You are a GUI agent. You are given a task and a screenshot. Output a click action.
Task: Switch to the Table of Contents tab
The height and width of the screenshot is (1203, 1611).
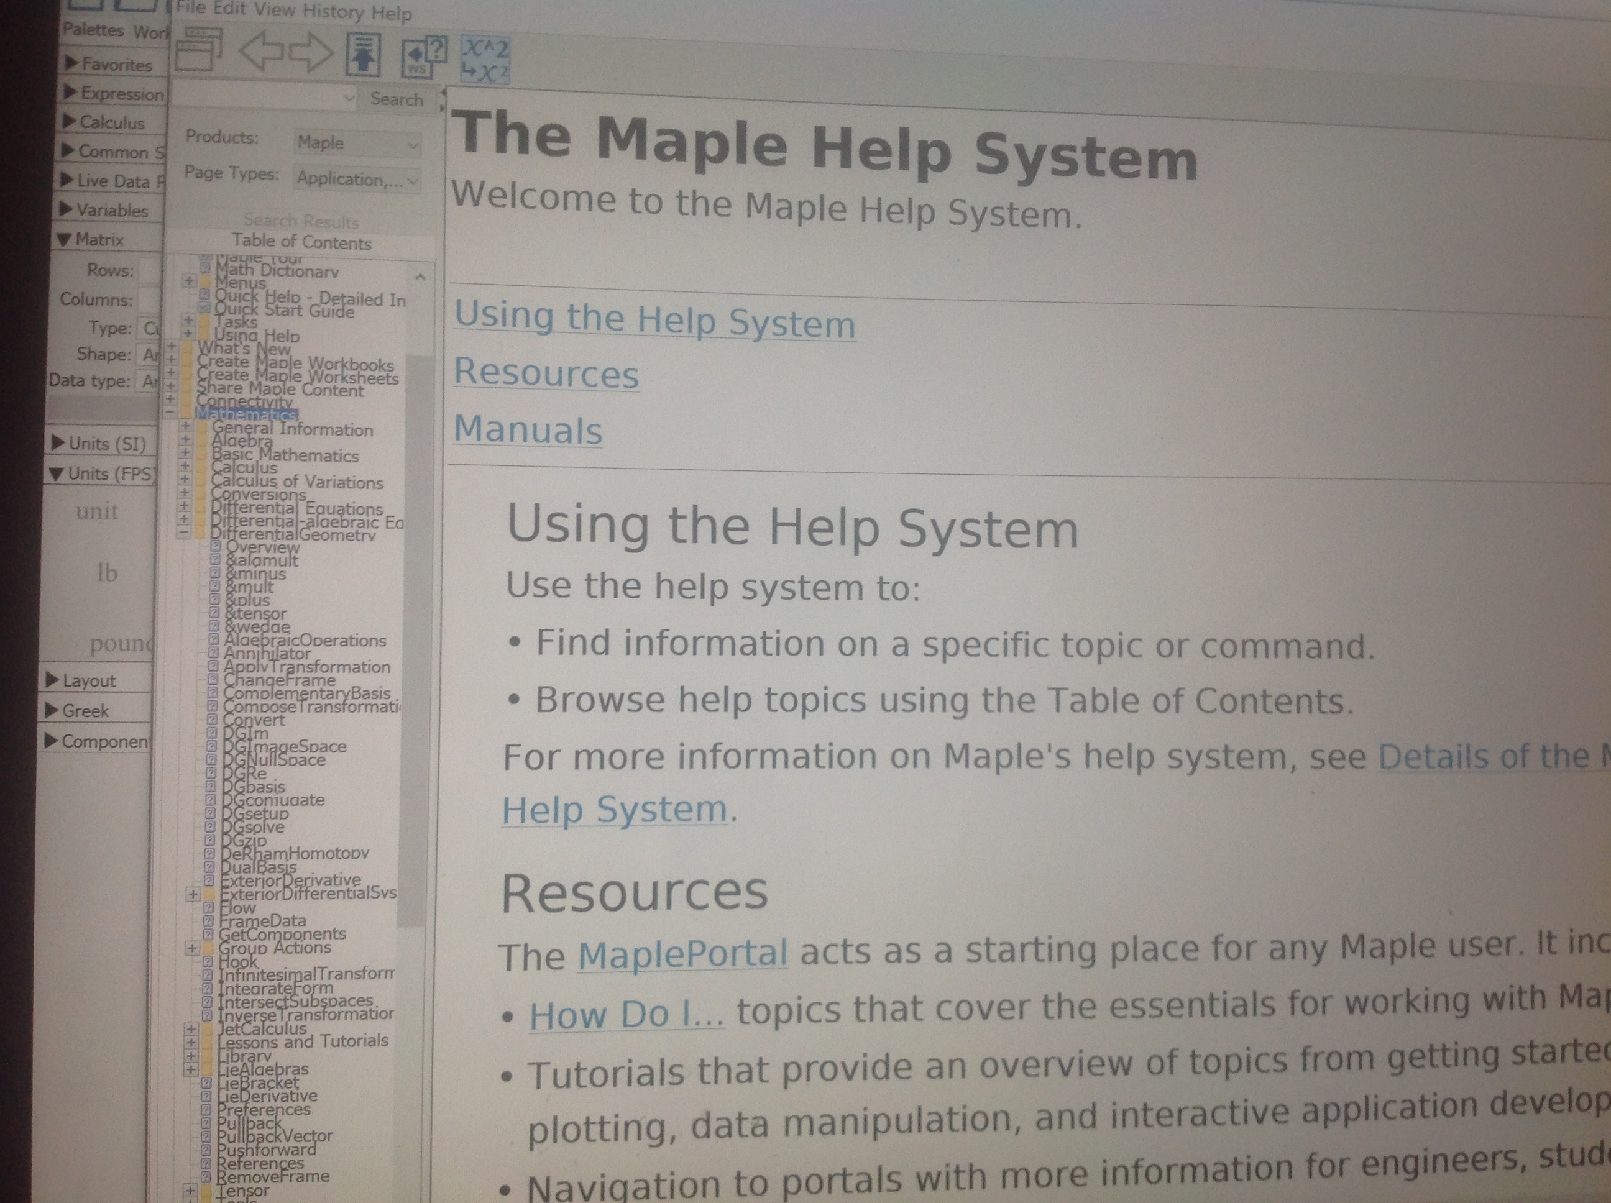coord(301,242)
